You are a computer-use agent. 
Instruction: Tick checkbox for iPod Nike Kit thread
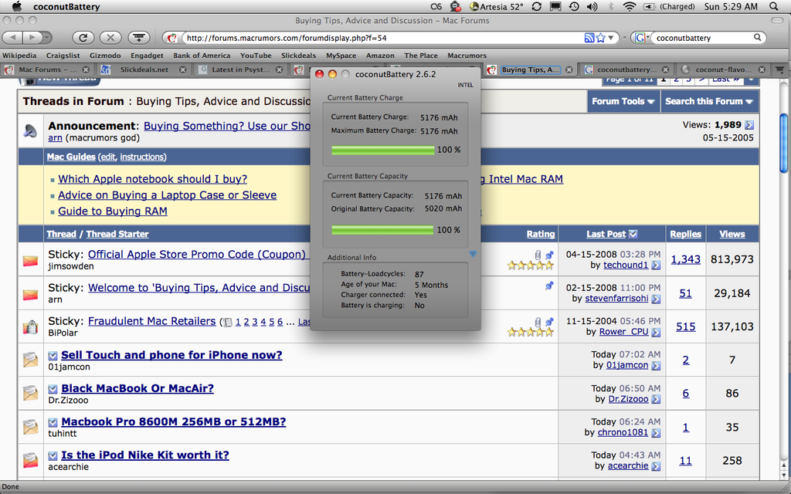[x=53, y=455]
